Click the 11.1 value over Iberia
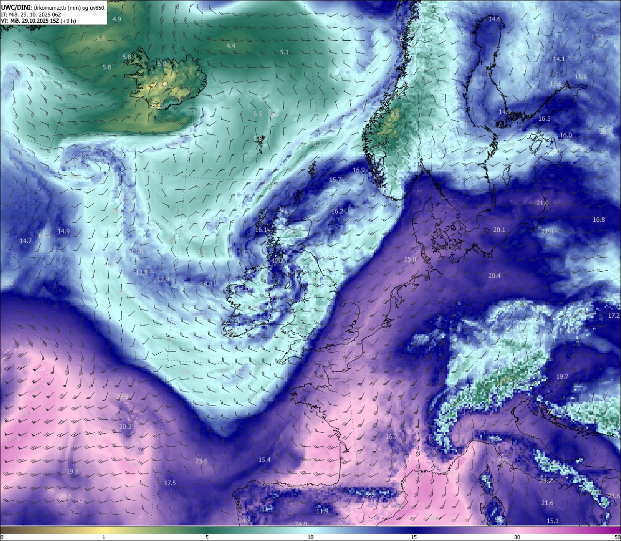The height and width of the screenshot is (541, 621). coord(267,509)
